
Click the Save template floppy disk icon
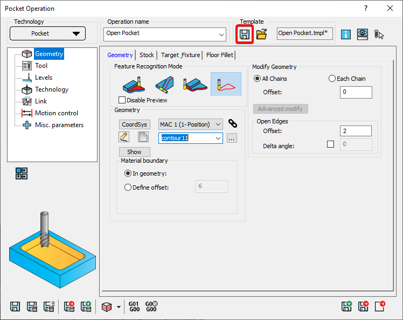[245, 34]
